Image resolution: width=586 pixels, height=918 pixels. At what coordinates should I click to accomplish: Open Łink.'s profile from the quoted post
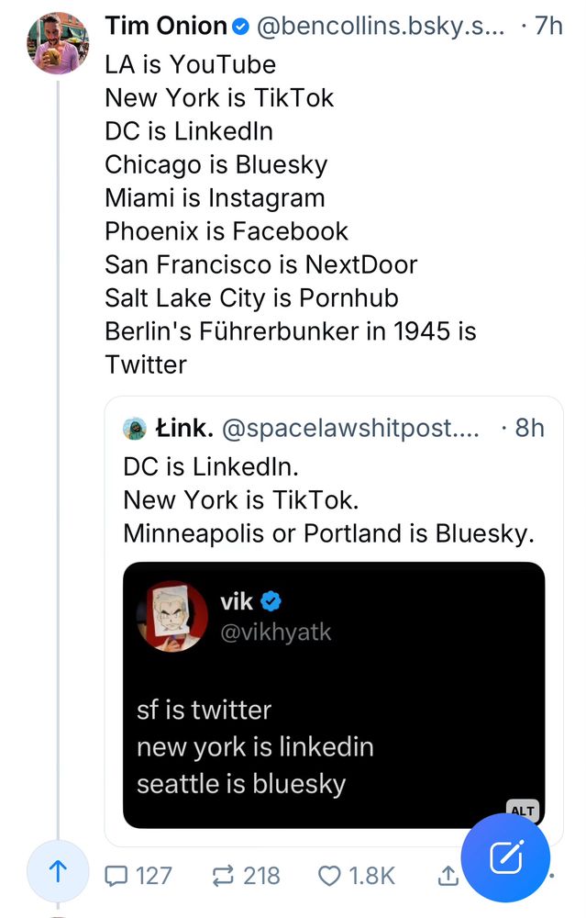pyautogui.click(x=184, y=428)
